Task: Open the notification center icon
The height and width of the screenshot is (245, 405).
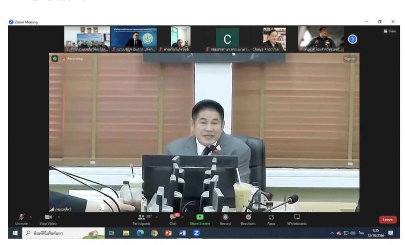Action: point(391,233)
